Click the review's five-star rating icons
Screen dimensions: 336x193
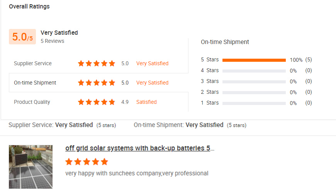coord(87,162)
